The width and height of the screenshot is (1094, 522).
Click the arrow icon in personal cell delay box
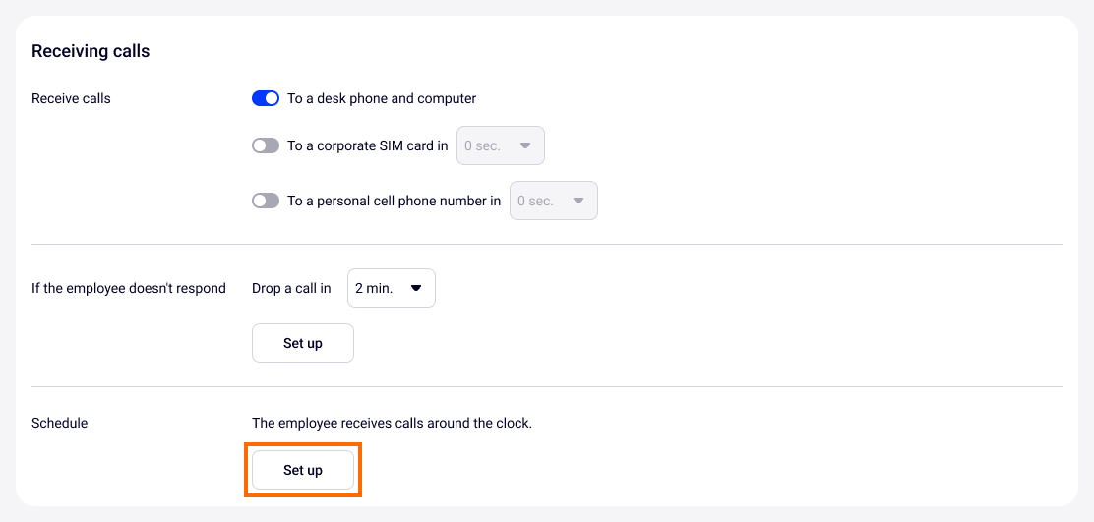(x=578, y=201)
